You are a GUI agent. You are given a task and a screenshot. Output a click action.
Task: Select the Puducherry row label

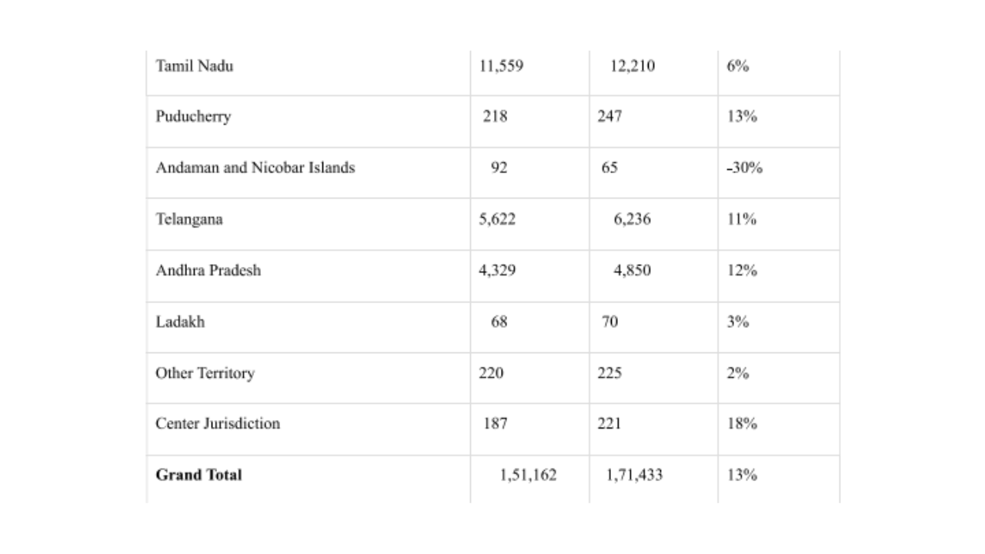click(x=193, y=117)
